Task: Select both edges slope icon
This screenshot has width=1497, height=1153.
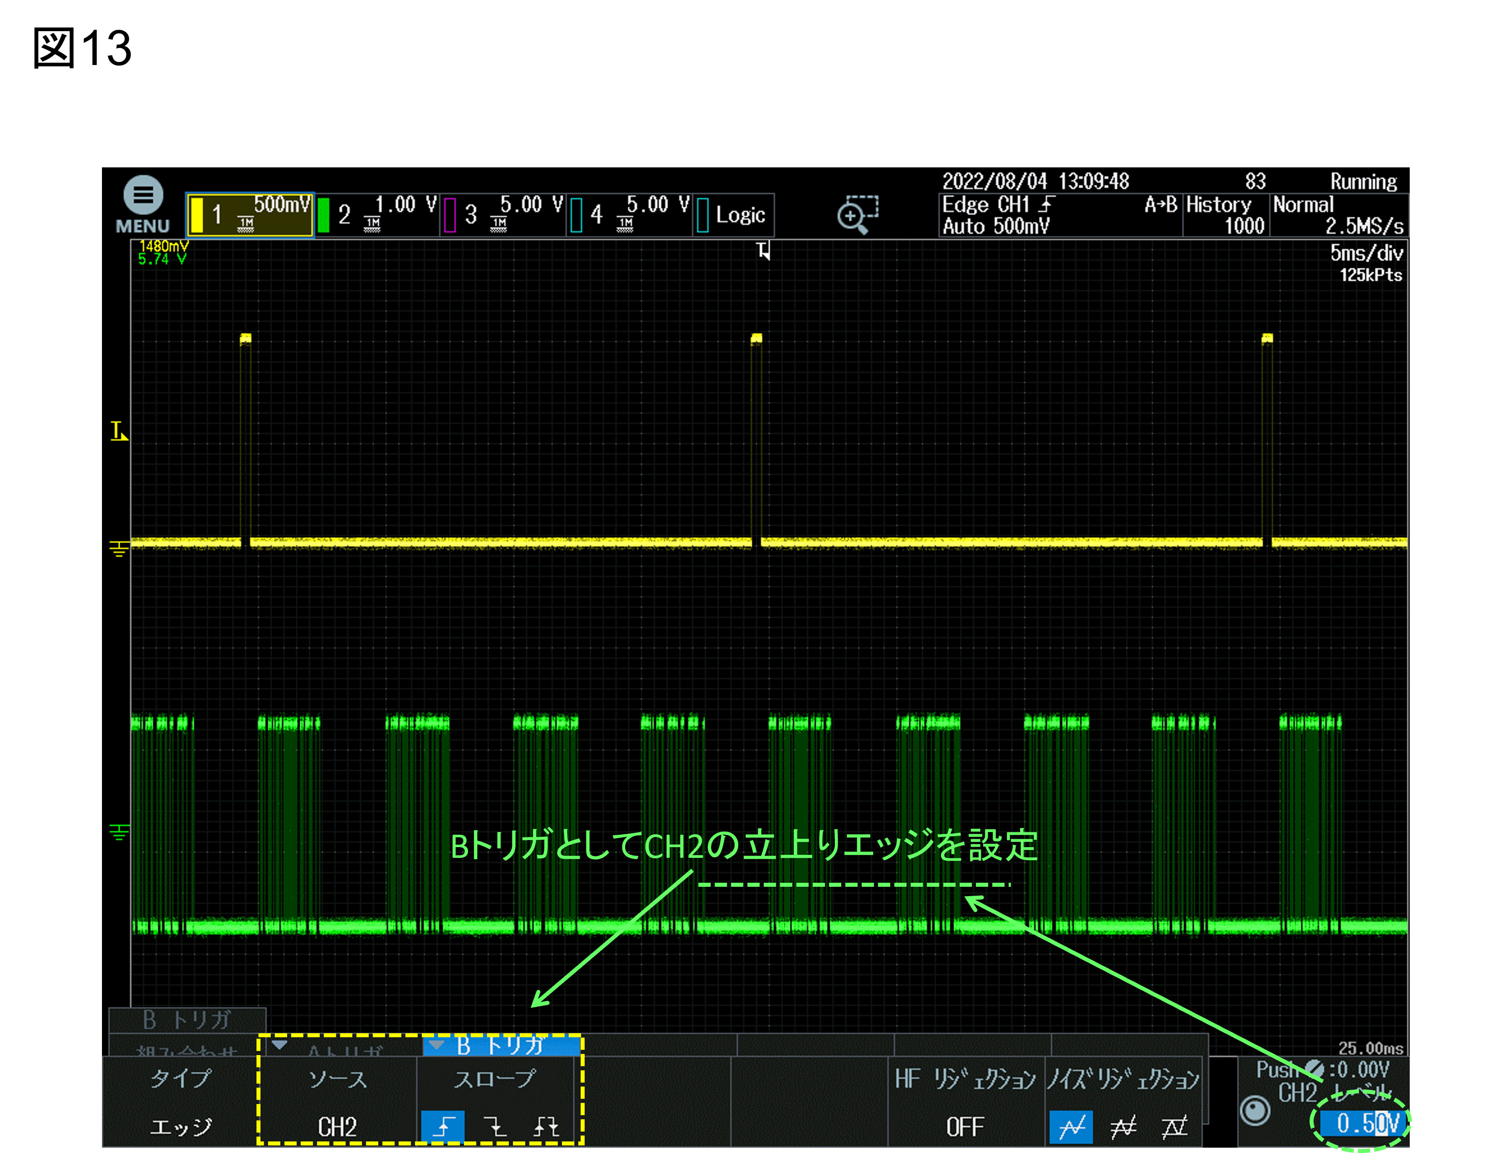Action: [x=545, y=1126]
